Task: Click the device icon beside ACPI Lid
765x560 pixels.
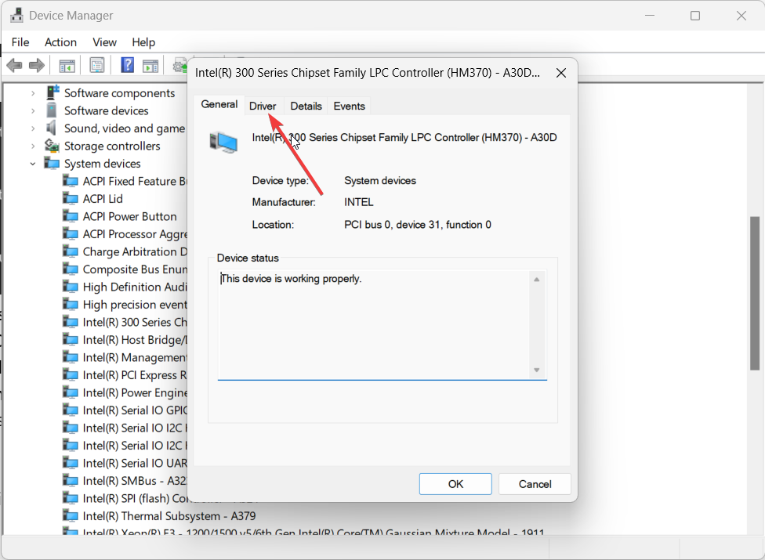Action: click(71, 198)
